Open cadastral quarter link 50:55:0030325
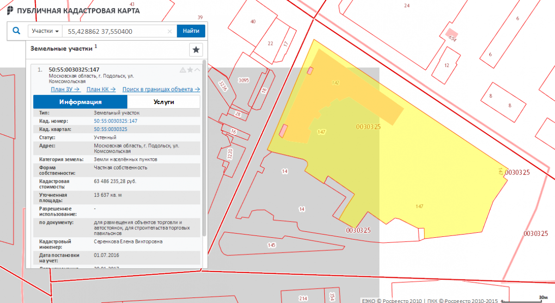 [111, 129]
